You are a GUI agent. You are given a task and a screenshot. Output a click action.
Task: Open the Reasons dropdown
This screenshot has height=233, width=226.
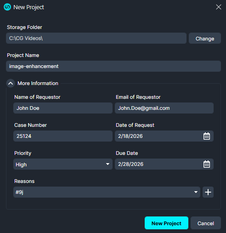107,192
